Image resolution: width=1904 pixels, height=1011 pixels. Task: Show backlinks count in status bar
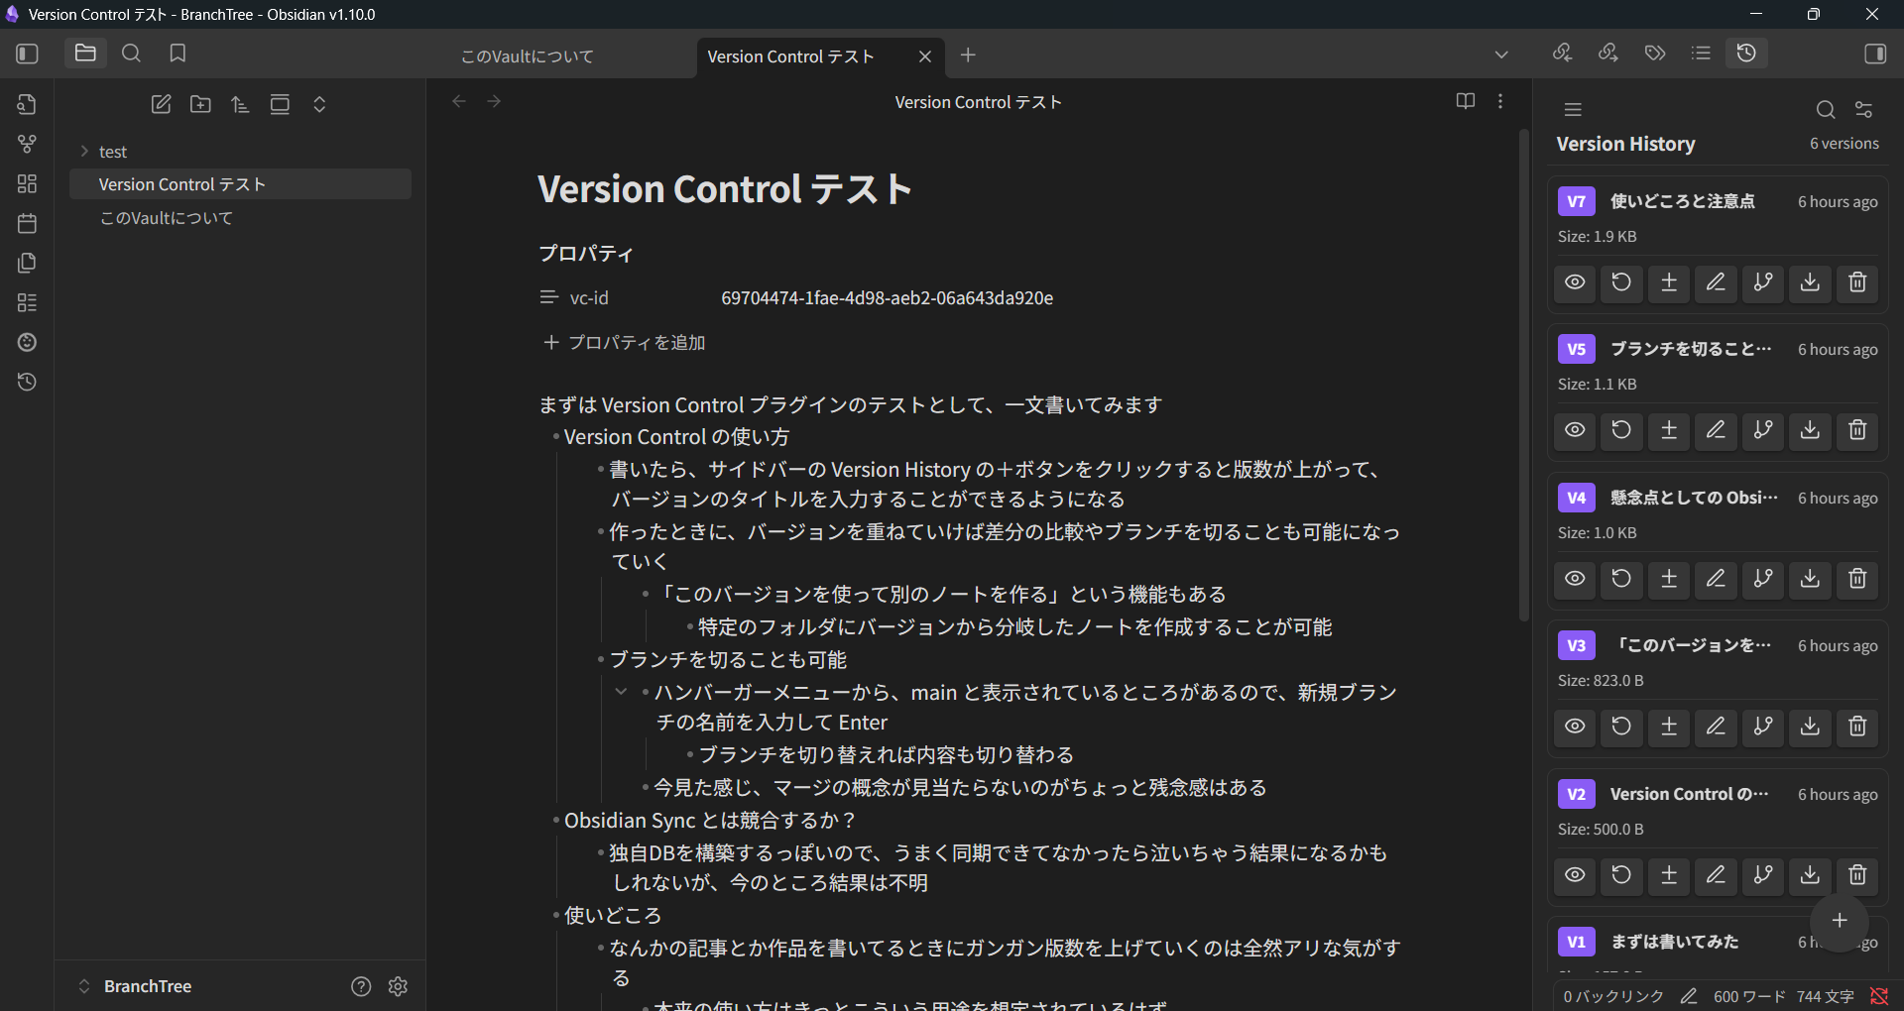(x=1613, y=997)
